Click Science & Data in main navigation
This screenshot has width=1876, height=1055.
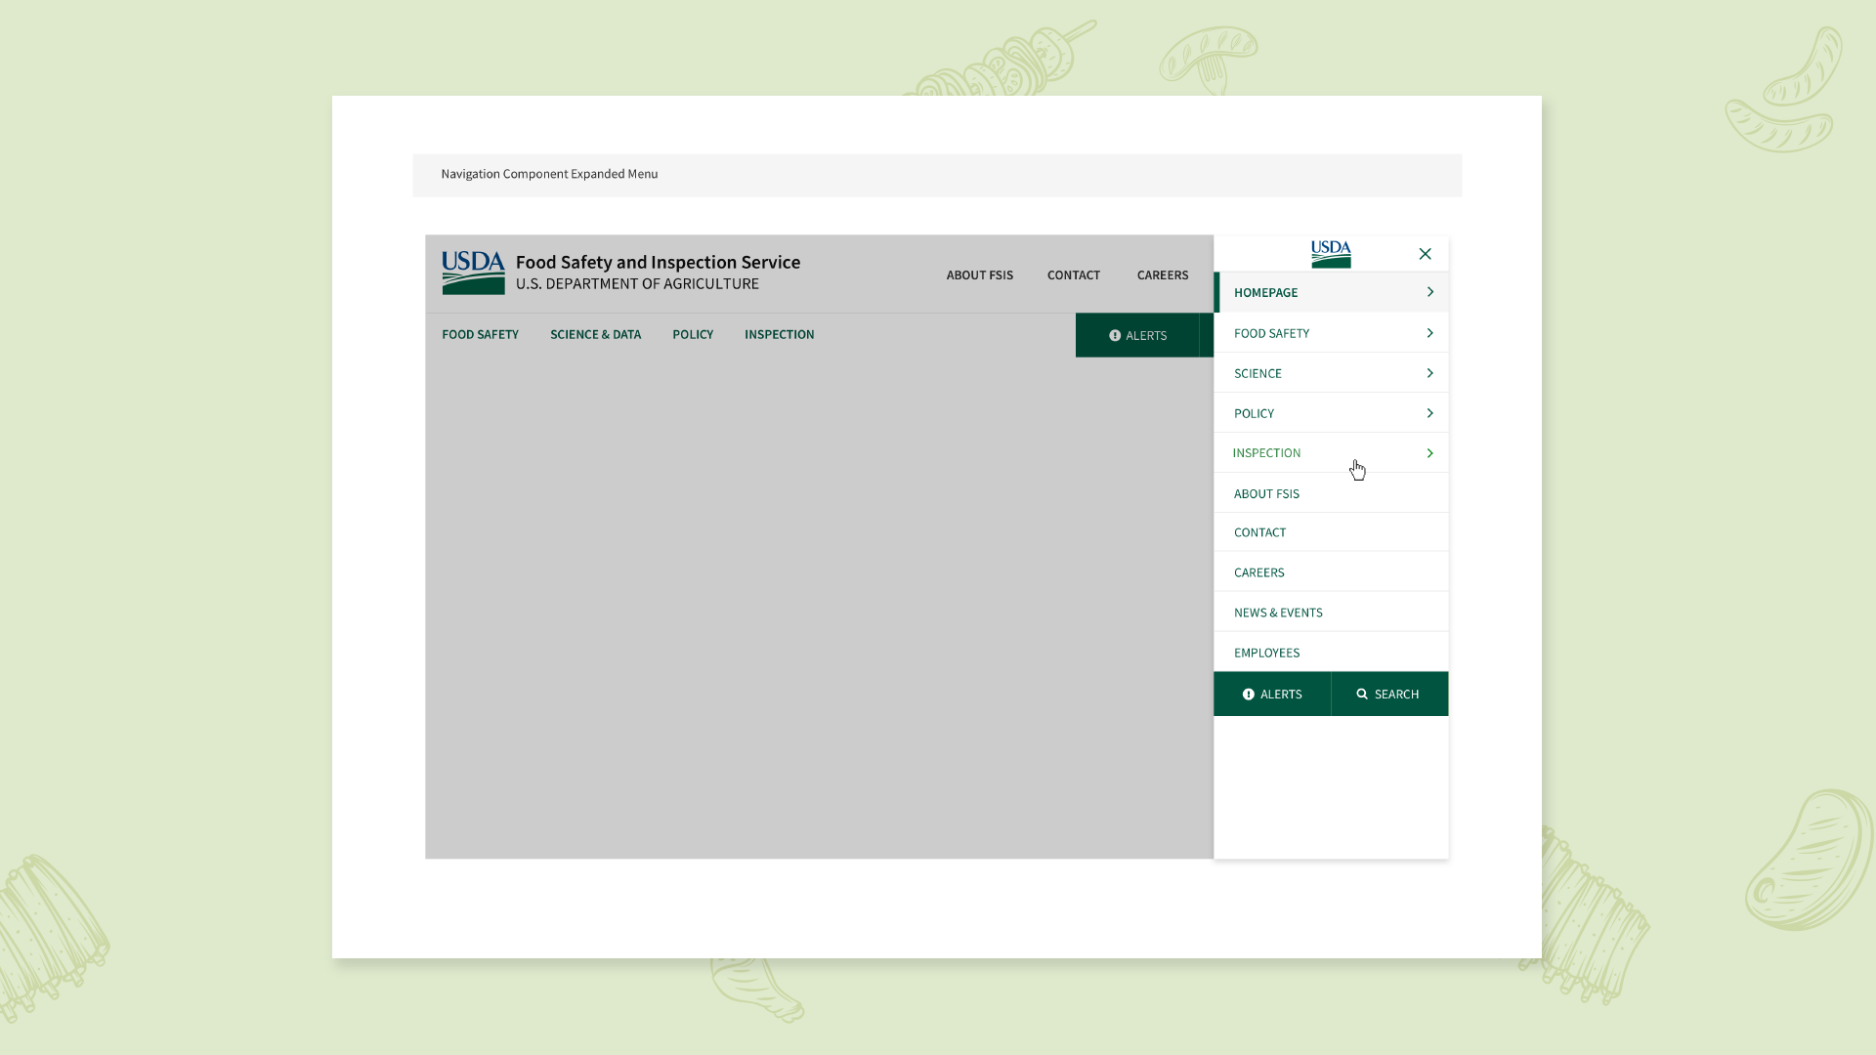(x=595, y=335)
